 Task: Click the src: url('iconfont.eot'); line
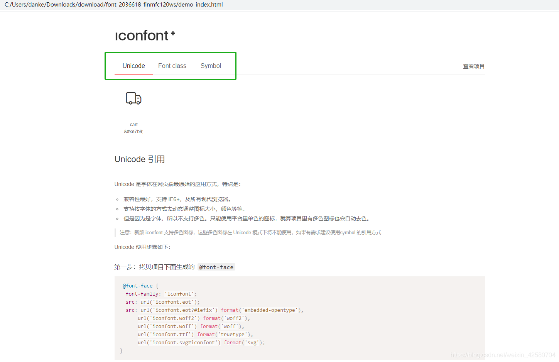tap(163, 302)
